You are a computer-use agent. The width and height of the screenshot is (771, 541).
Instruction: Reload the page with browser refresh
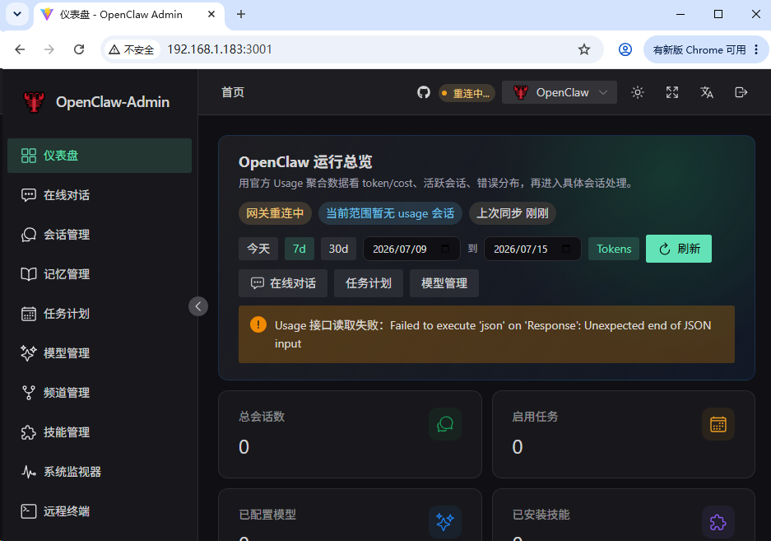79,49
